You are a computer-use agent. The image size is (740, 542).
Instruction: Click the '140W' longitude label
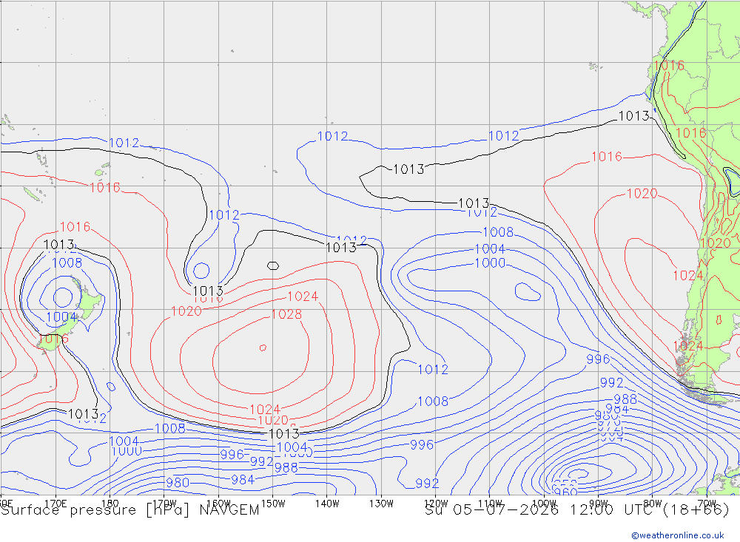pyautogui.click(x=327, y=504)
